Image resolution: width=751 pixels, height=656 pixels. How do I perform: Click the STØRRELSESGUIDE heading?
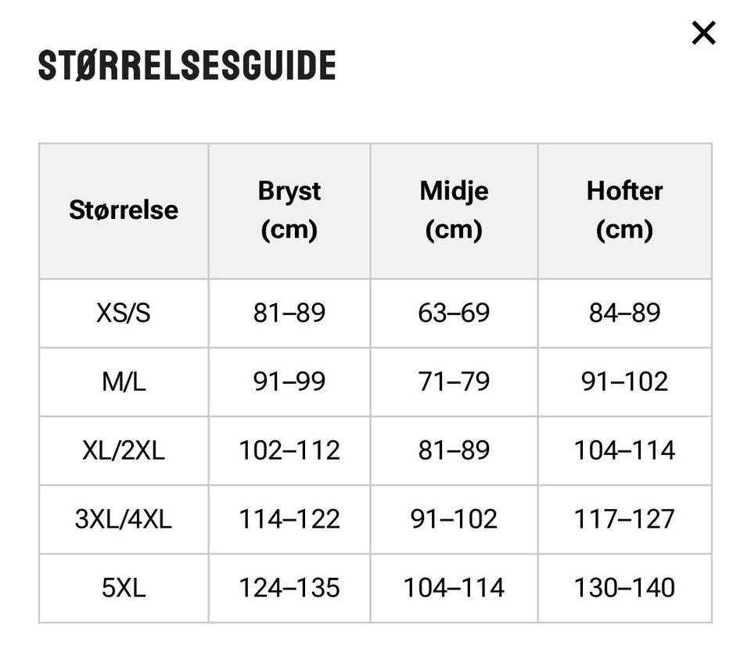point(187,65)
